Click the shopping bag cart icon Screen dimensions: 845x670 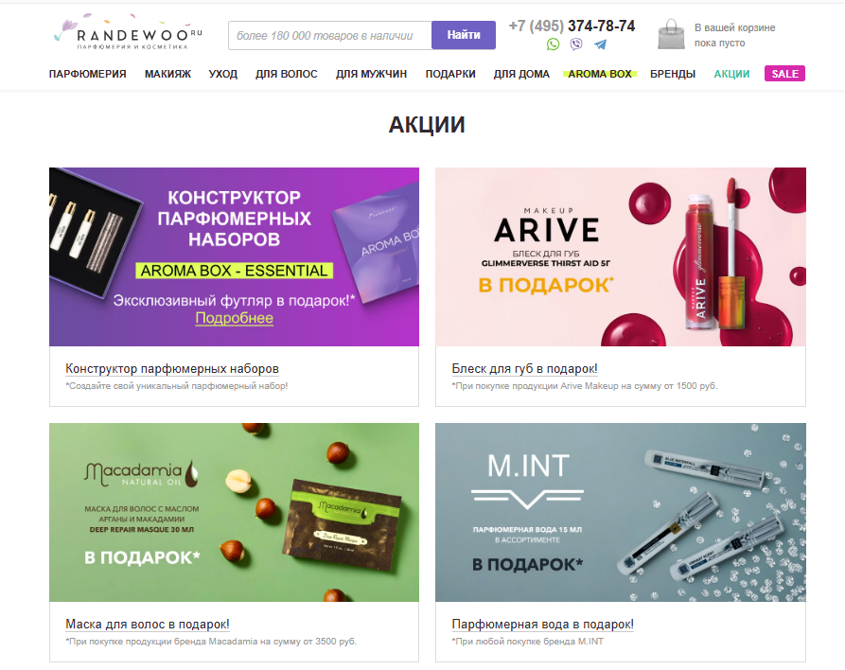[x=671, y=34]
